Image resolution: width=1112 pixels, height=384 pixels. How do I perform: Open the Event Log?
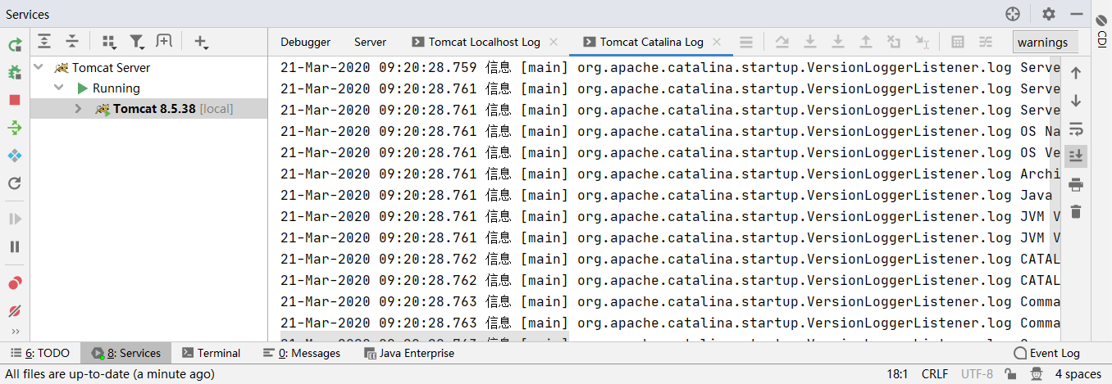(1046, 353)
